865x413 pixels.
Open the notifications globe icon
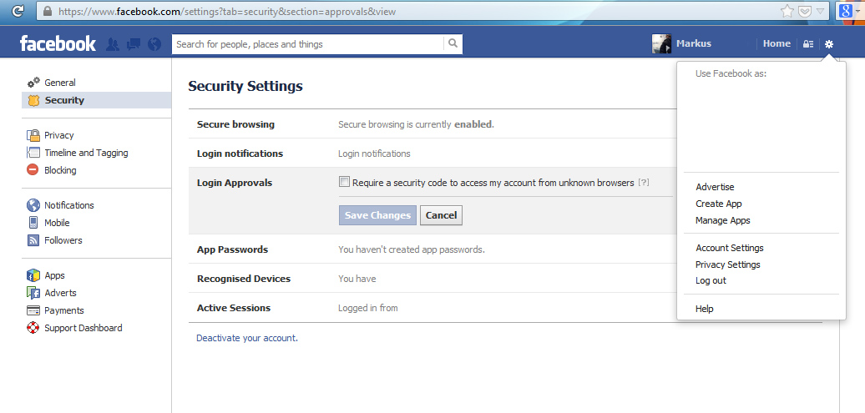coord(154,44)
